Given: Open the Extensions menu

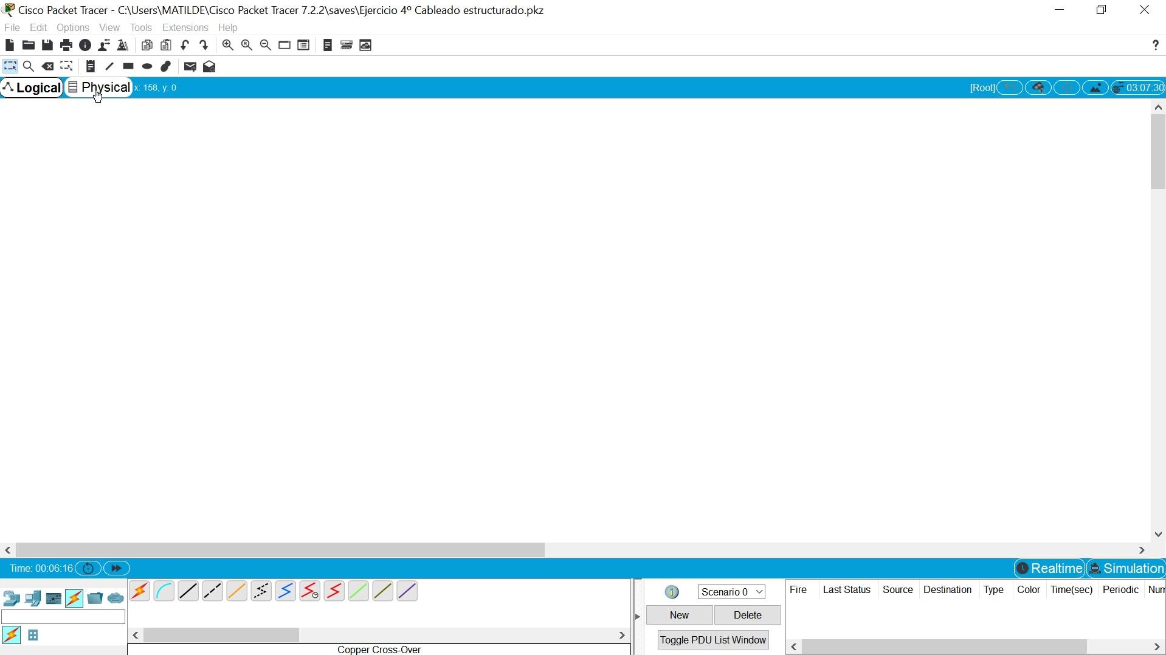Looking at the screenshot, I should (185, 28).
